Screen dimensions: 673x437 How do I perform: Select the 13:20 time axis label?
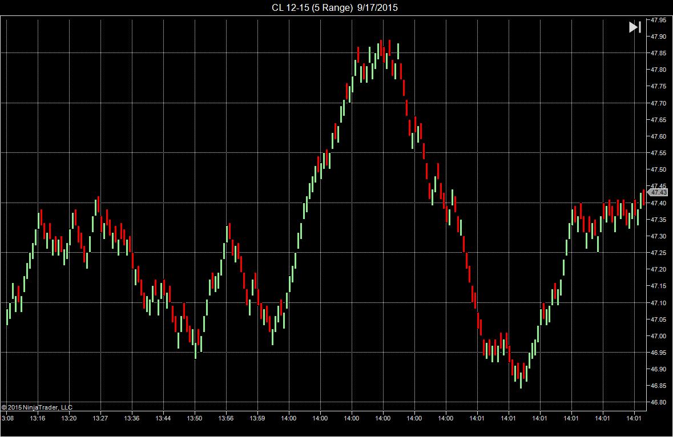pos(69,418)
